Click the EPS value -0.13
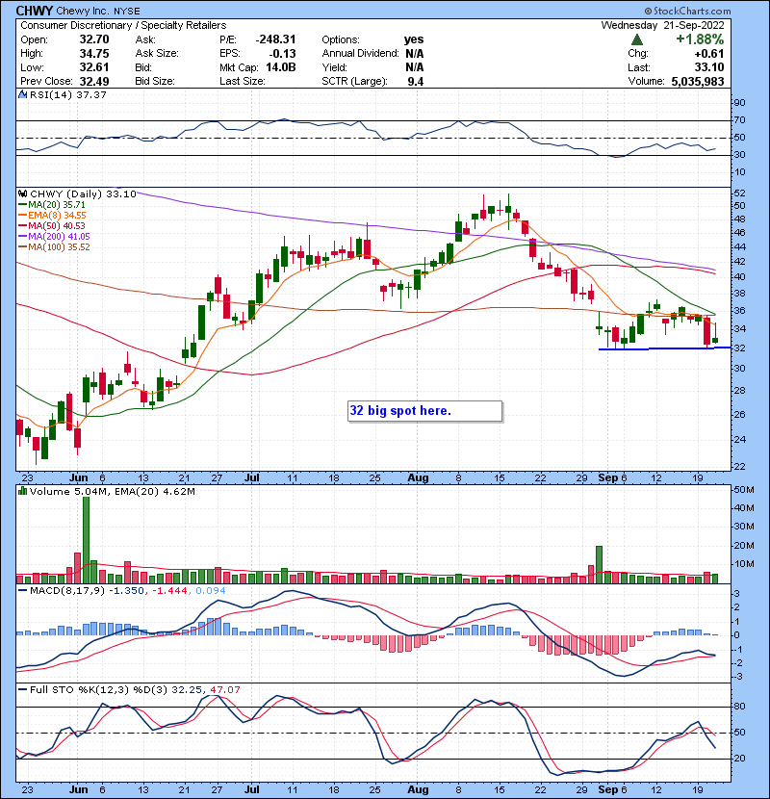The height and width of the screenshot is (799, 770). tap(283, 54)
